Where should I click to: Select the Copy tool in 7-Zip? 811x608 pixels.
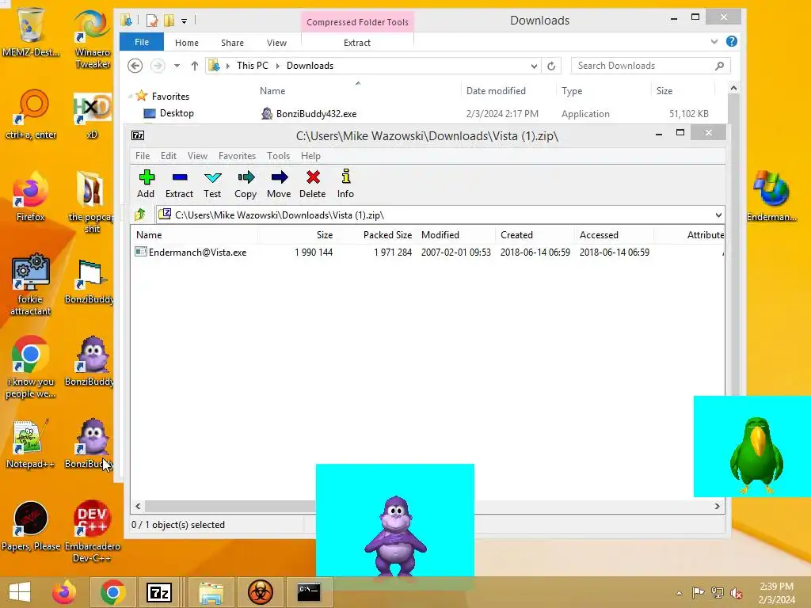point(246,184)
